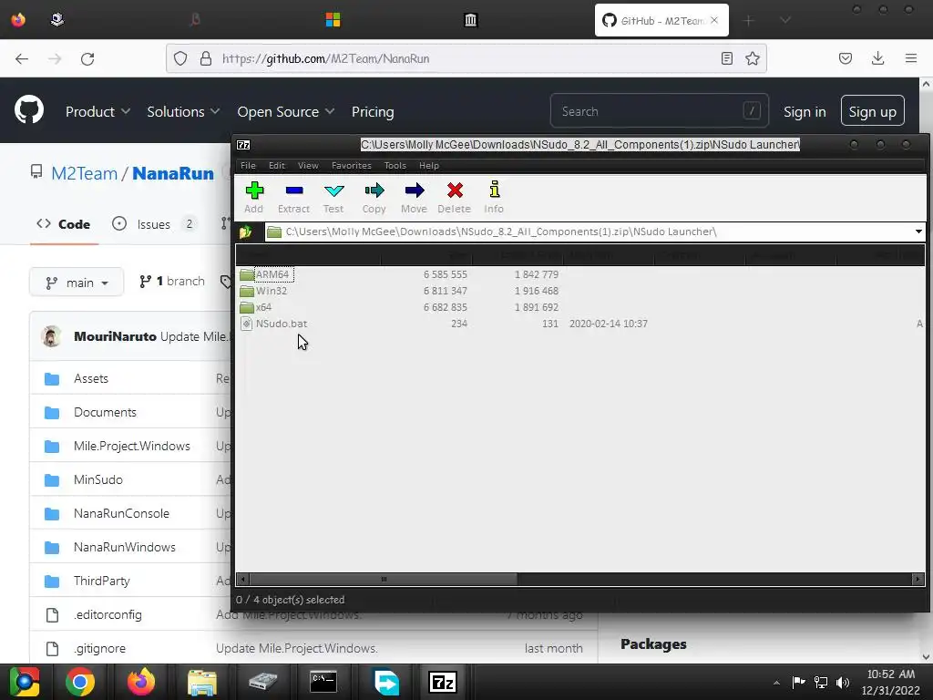Open the Firefox application menu
This screenshot has width=933, height=700.
pyautogui.click(x=911, y=58)
